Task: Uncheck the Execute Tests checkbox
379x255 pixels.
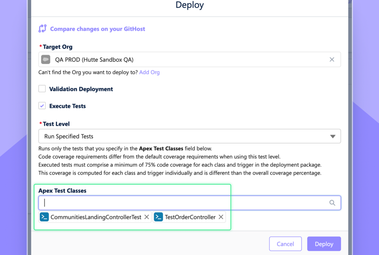Action: point(42,106)
